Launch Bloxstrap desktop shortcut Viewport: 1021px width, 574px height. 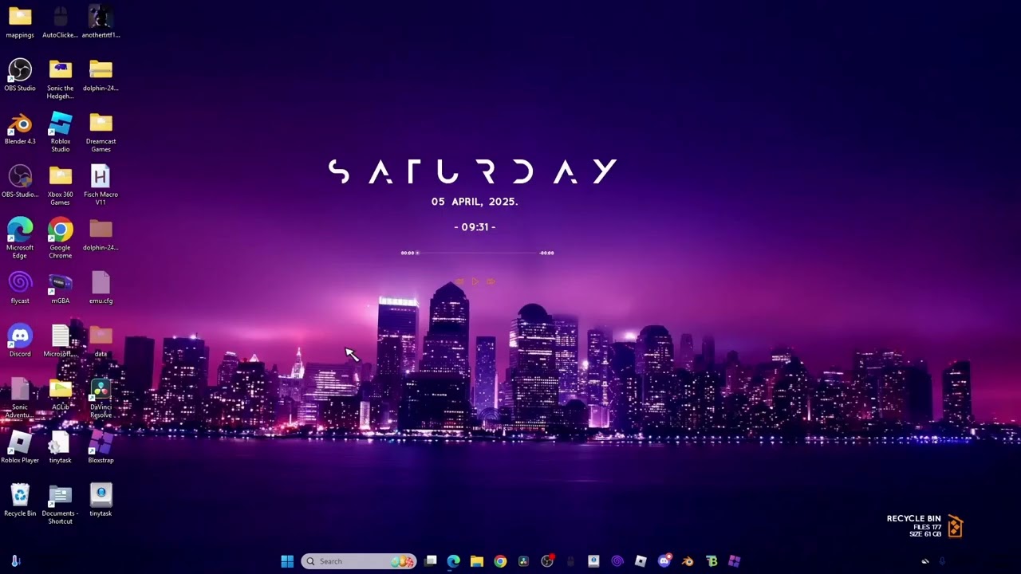(x=101, y=447)
